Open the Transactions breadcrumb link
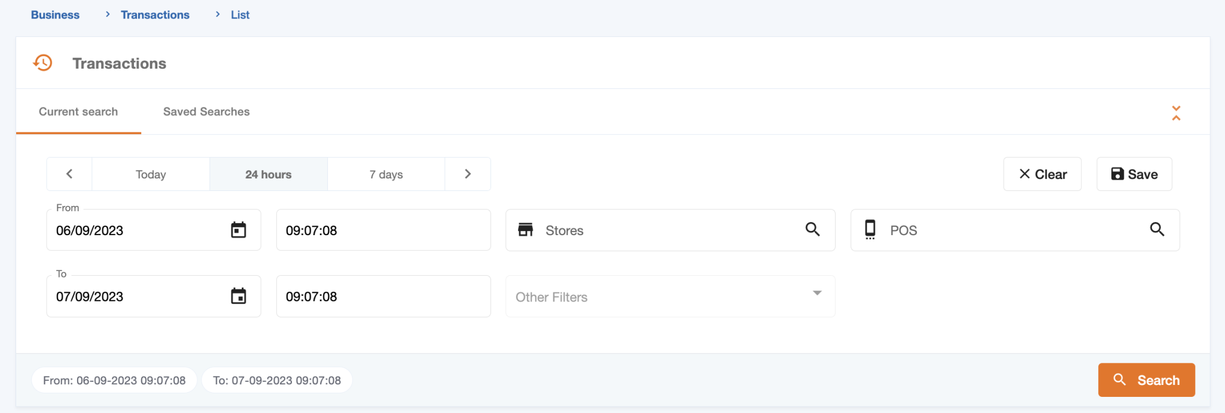Screen dimensions: 1225x413 point(155,14)
